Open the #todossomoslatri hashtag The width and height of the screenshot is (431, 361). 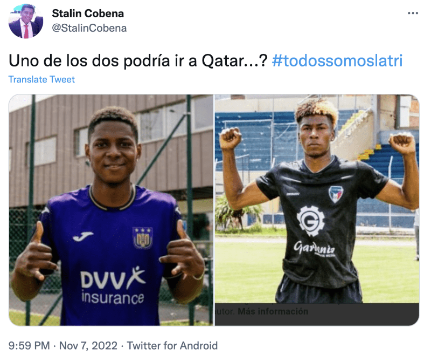pos(337,60)
